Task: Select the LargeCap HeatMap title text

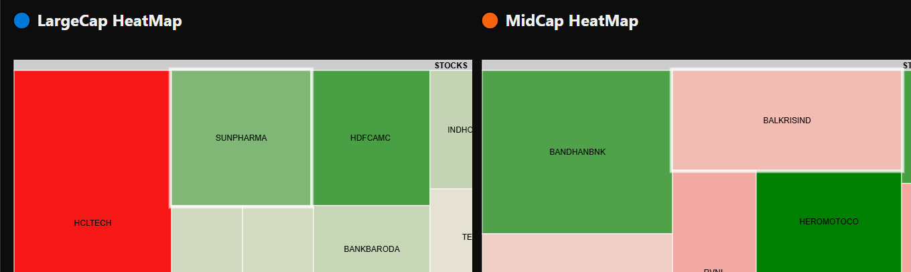Action: 109,21
